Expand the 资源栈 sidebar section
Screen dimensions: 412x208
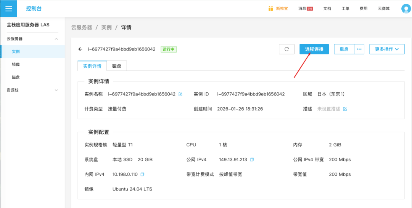click(x=56, y=90)
